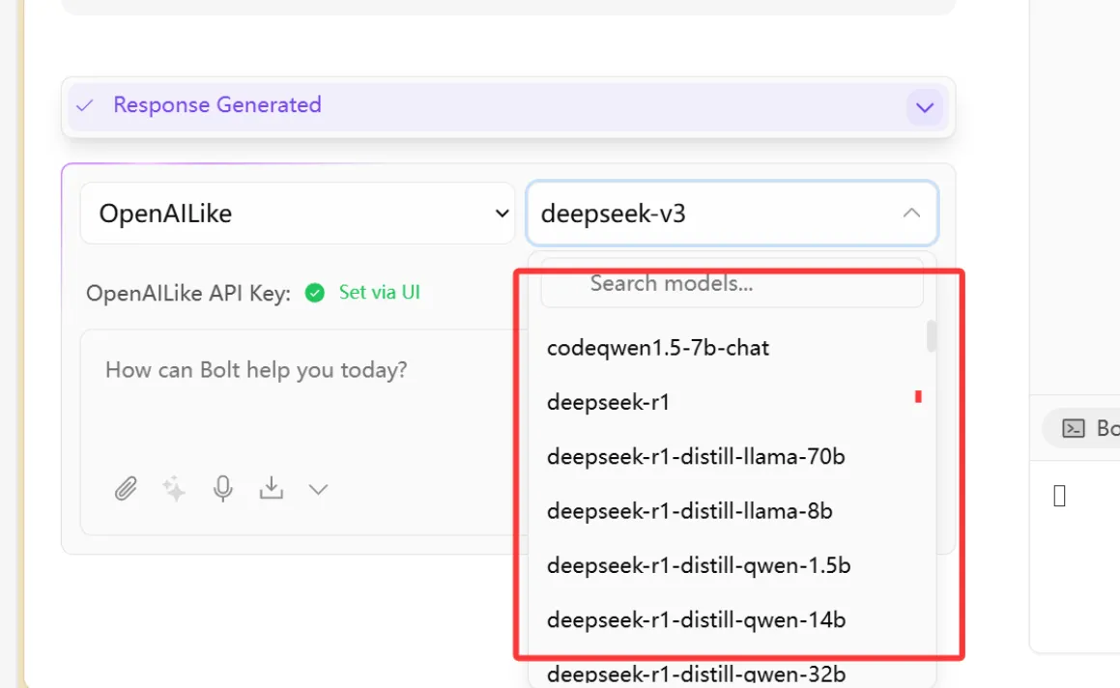Click the paperclip attach file icon

[126, 489]
